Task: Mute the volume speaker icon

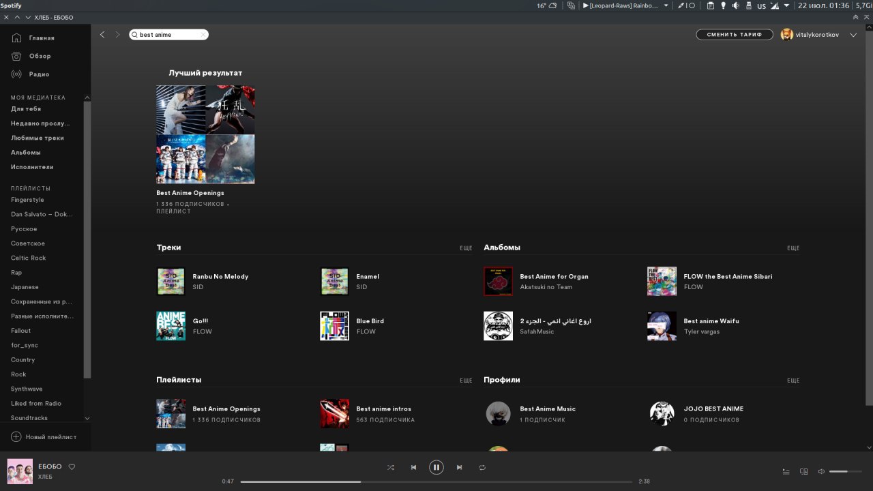Action: coord(821,471)
